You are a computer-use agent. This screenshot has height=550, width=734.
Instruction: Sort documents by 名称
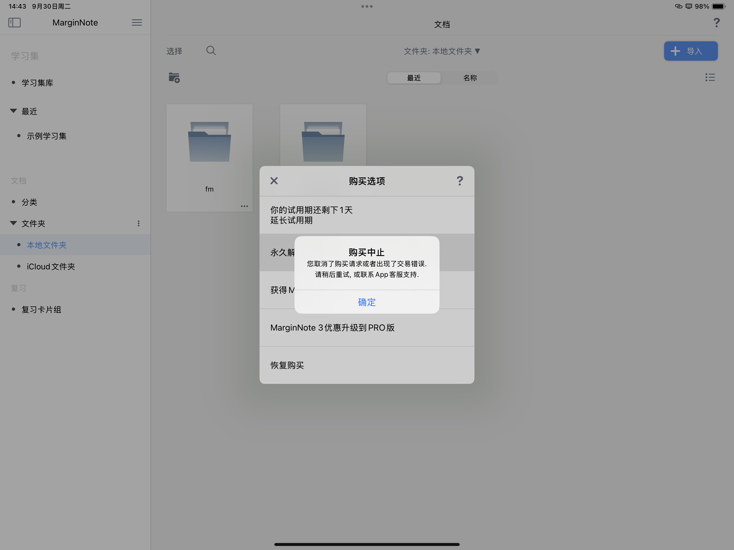click(470, 78)
